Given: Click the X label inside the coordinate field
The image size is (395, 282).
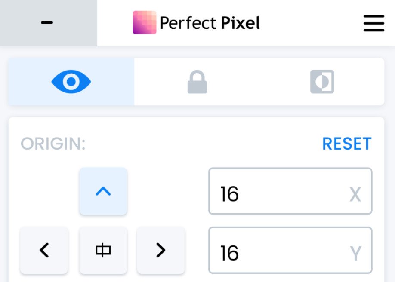Looking at the screenshot, I should click(355, 195).
